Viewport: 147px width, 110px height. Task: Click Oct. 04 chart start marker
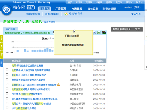click(x=10, y=52)
